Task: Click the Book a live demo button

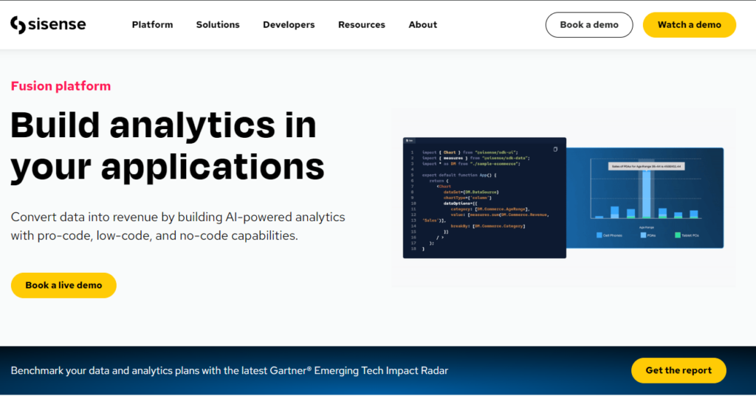Action: pyautogui.click(x=63, y=285)
